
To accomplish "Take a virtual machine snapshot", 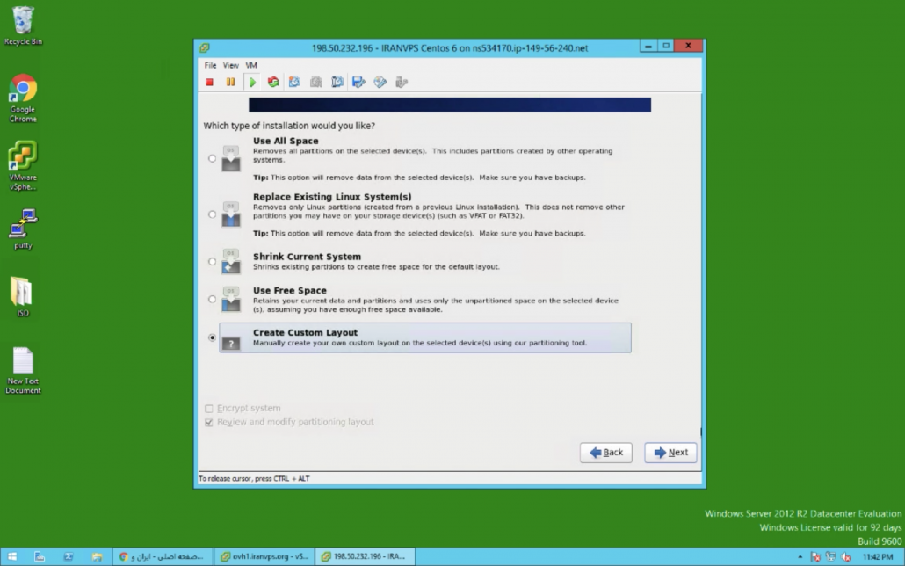I will click(294, 82).
